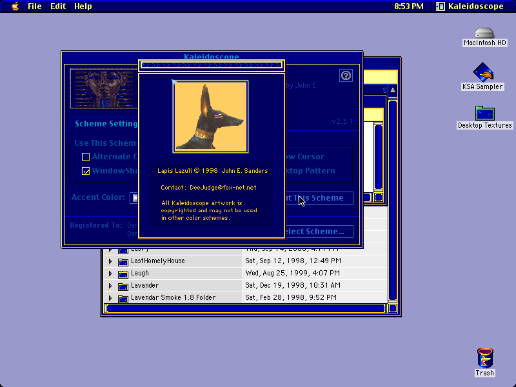Viewport: 516px width, 387px height.
Task: Click the About This Scheme button
Action: [319, 198]
